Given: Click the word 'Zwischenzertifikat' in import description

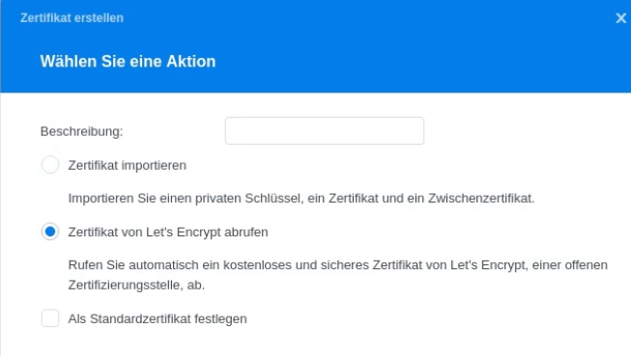Looking at the screenshot, I should [x=480, y=198].
